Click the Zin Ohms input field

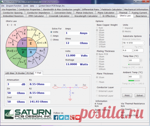[16, 93]
